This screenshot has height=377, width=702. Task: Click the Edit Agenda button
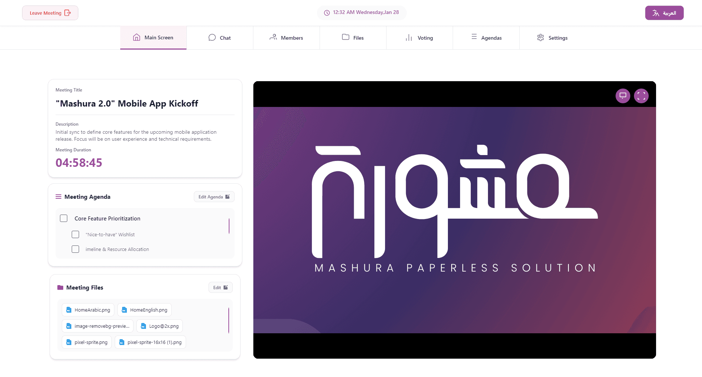click(214, 197)
